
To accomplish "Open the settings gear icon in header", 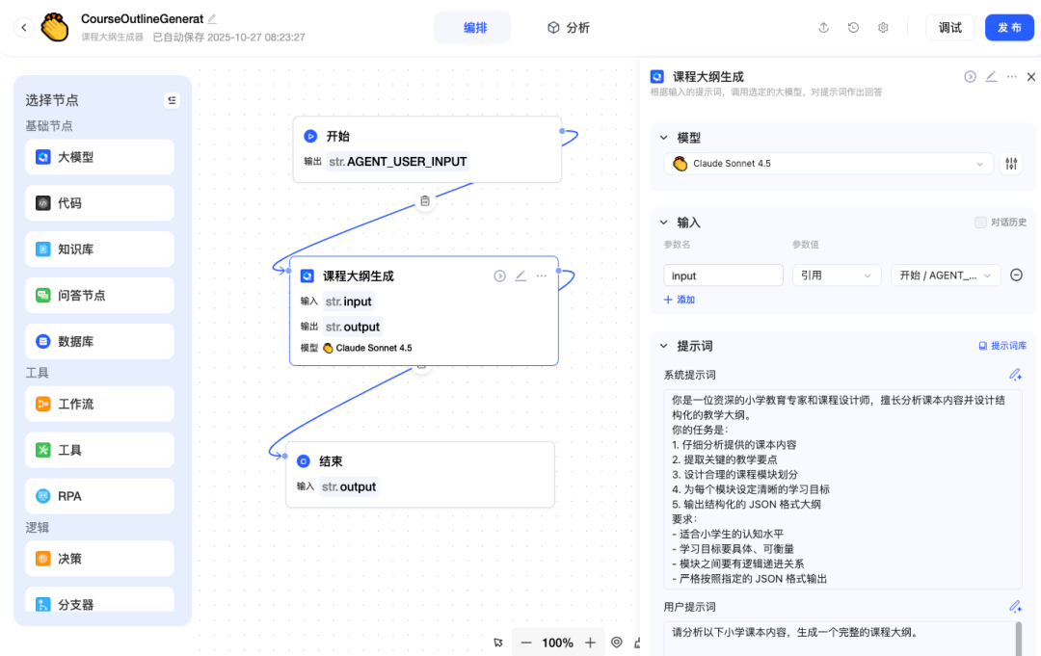I will coord(883,27).
